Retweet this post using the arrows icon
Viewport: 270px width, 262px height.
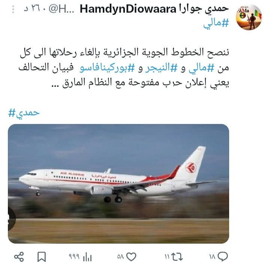point(177,257)
